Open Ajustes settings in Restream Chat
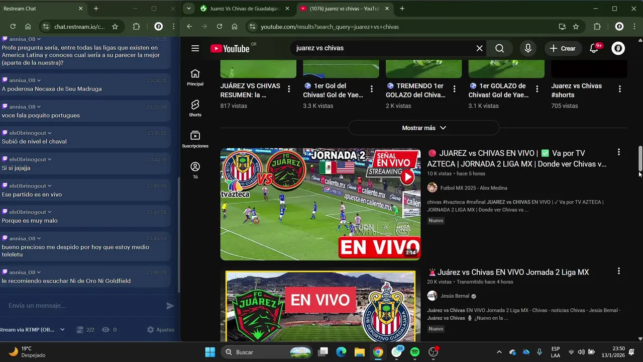The height and width of the screenshot is (362, 643). 161,330
